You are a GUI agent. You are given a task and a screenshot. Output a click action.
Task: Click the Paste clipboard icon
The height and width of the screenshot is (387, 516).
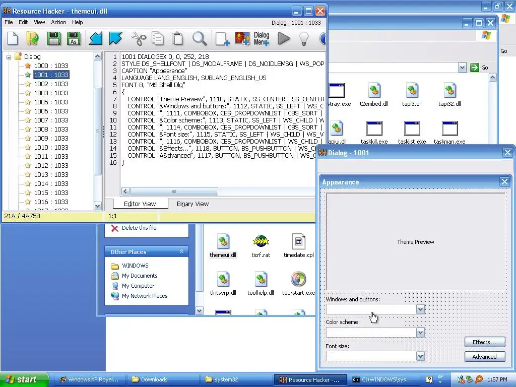[x=177, y=38]
